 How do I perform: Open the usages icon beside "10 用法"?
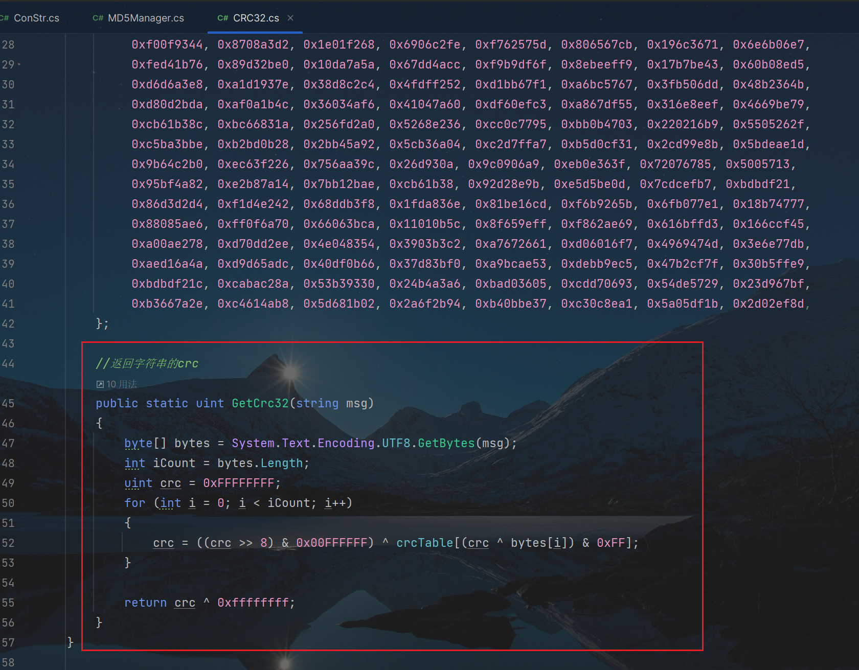[100, 384]
